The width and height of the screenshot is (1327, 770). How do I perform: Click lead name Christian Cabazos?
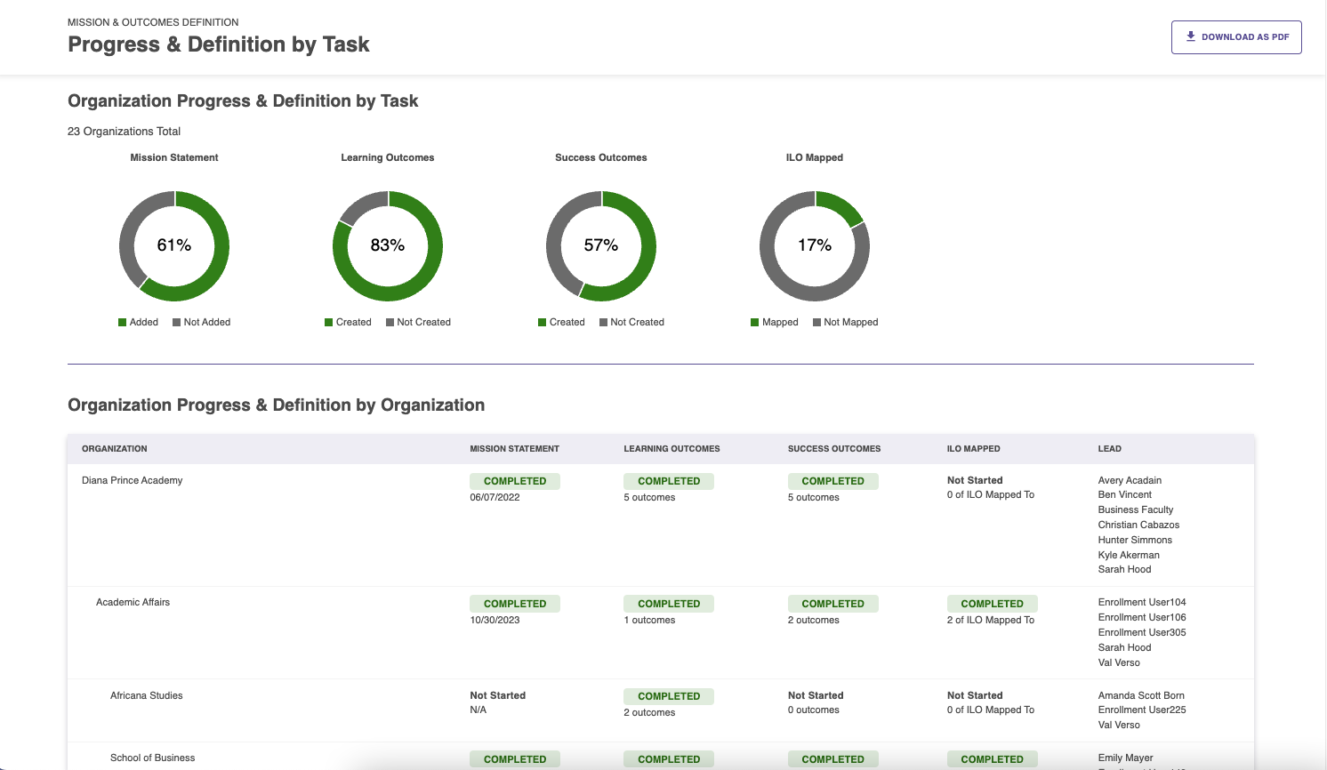pyautogui.click(x=1138, y=525)
